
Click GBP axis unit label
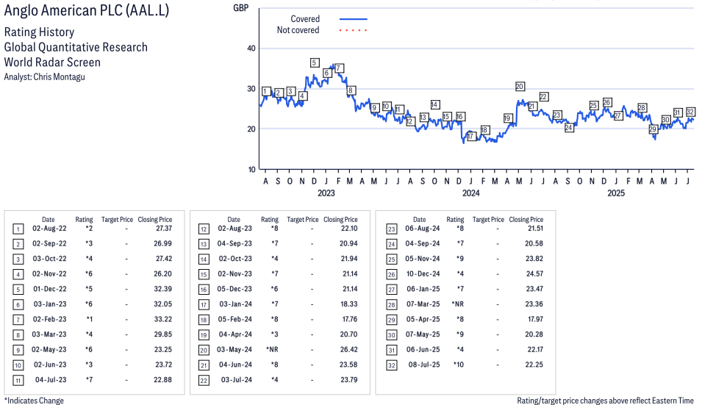point(241,8)
